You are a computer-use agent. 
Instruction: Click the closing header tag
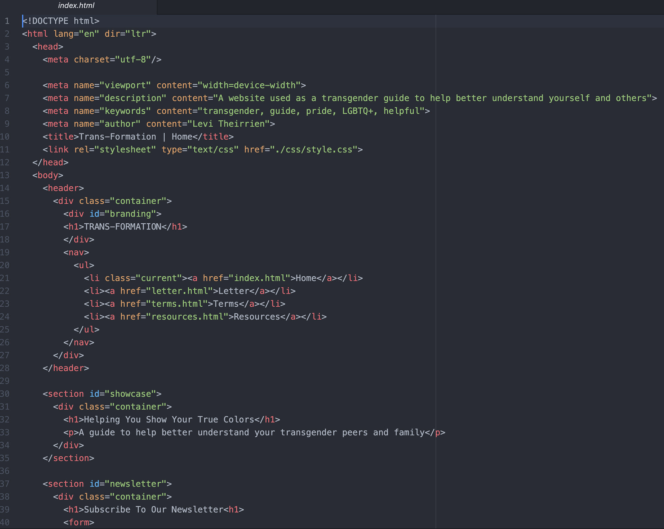click(66, 368)
